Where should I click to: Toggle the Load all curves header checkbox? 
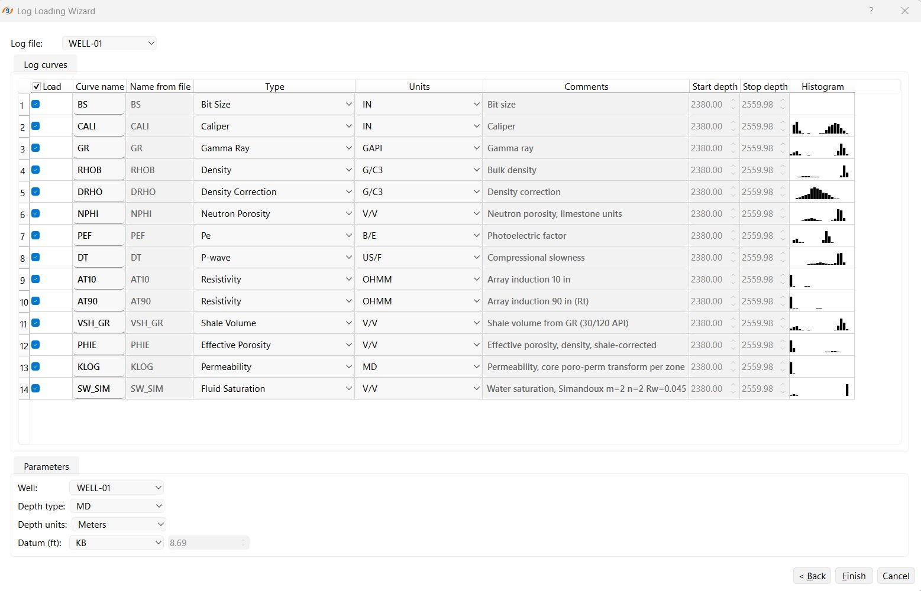point(37,86)
